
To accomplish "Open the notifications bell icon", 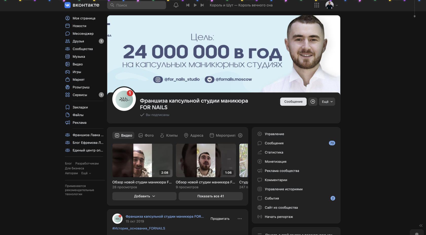I will click(176, 5).
